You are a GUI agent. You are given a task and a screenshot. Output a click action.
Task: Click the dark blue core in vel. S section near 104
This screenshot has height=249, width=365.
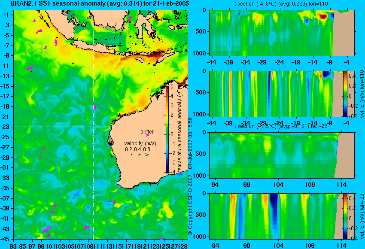[x=274, y=205]
